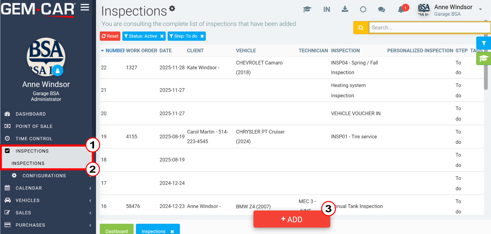Click the Point of Sale cash icon
Viewport: 491px width, 234px height.
tap(8, 126)
